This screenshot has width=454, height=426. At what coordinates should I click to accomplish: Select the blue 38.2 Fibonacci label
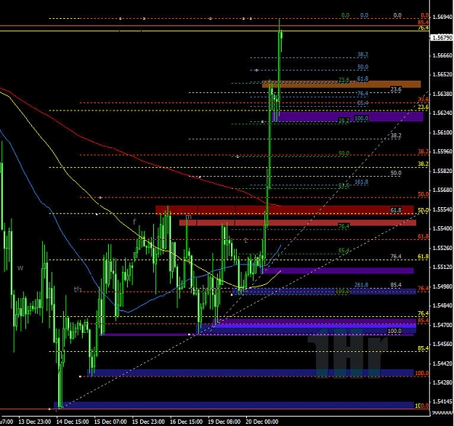coord(362,55)
